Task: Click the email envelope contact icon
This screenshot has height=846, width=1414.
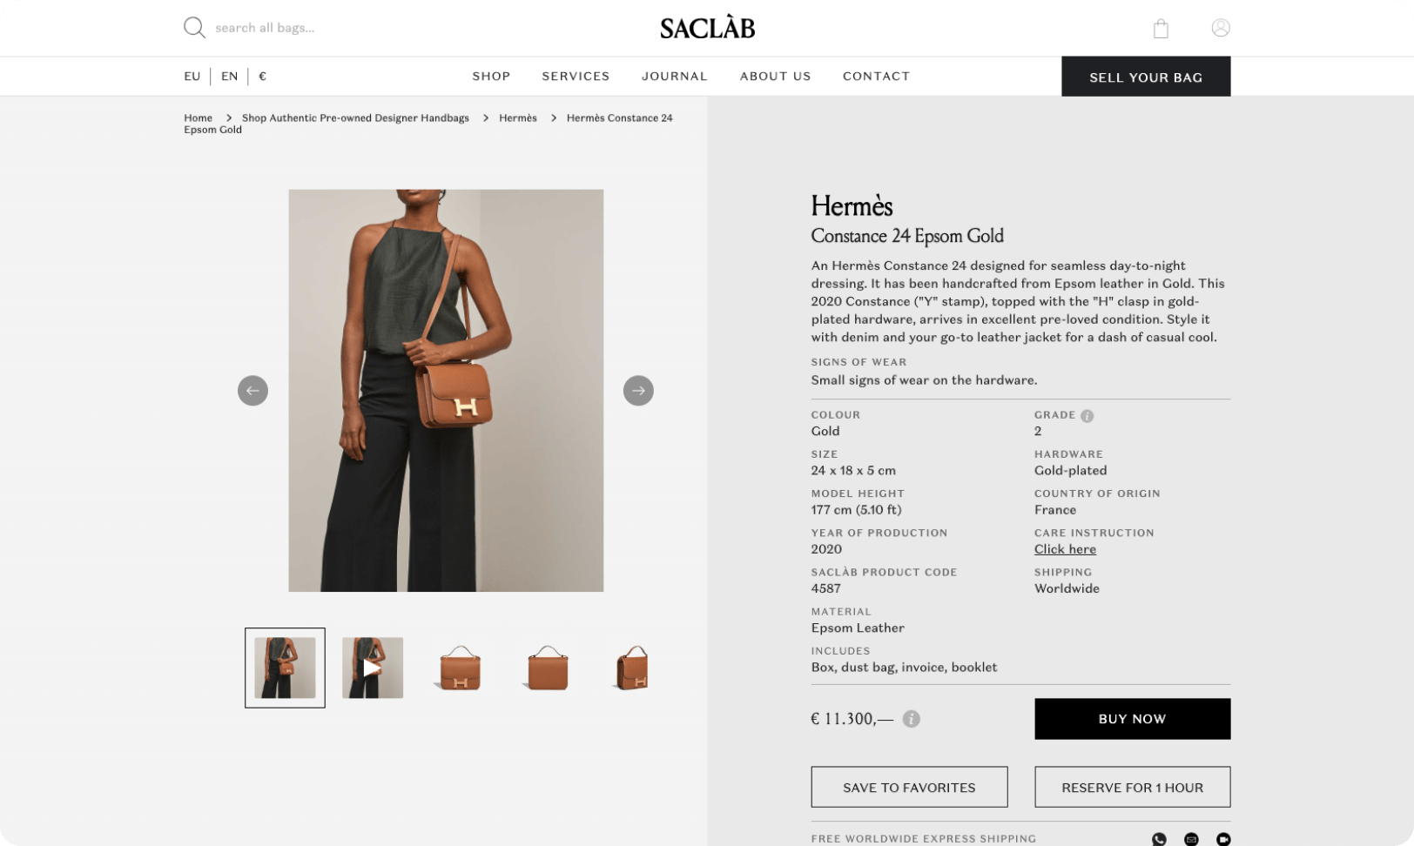Action: point(1191,839)
